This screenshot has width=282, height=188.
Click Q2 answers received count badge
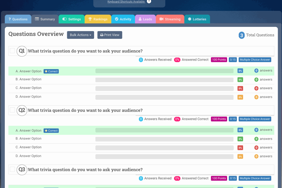tap(141, 119)
